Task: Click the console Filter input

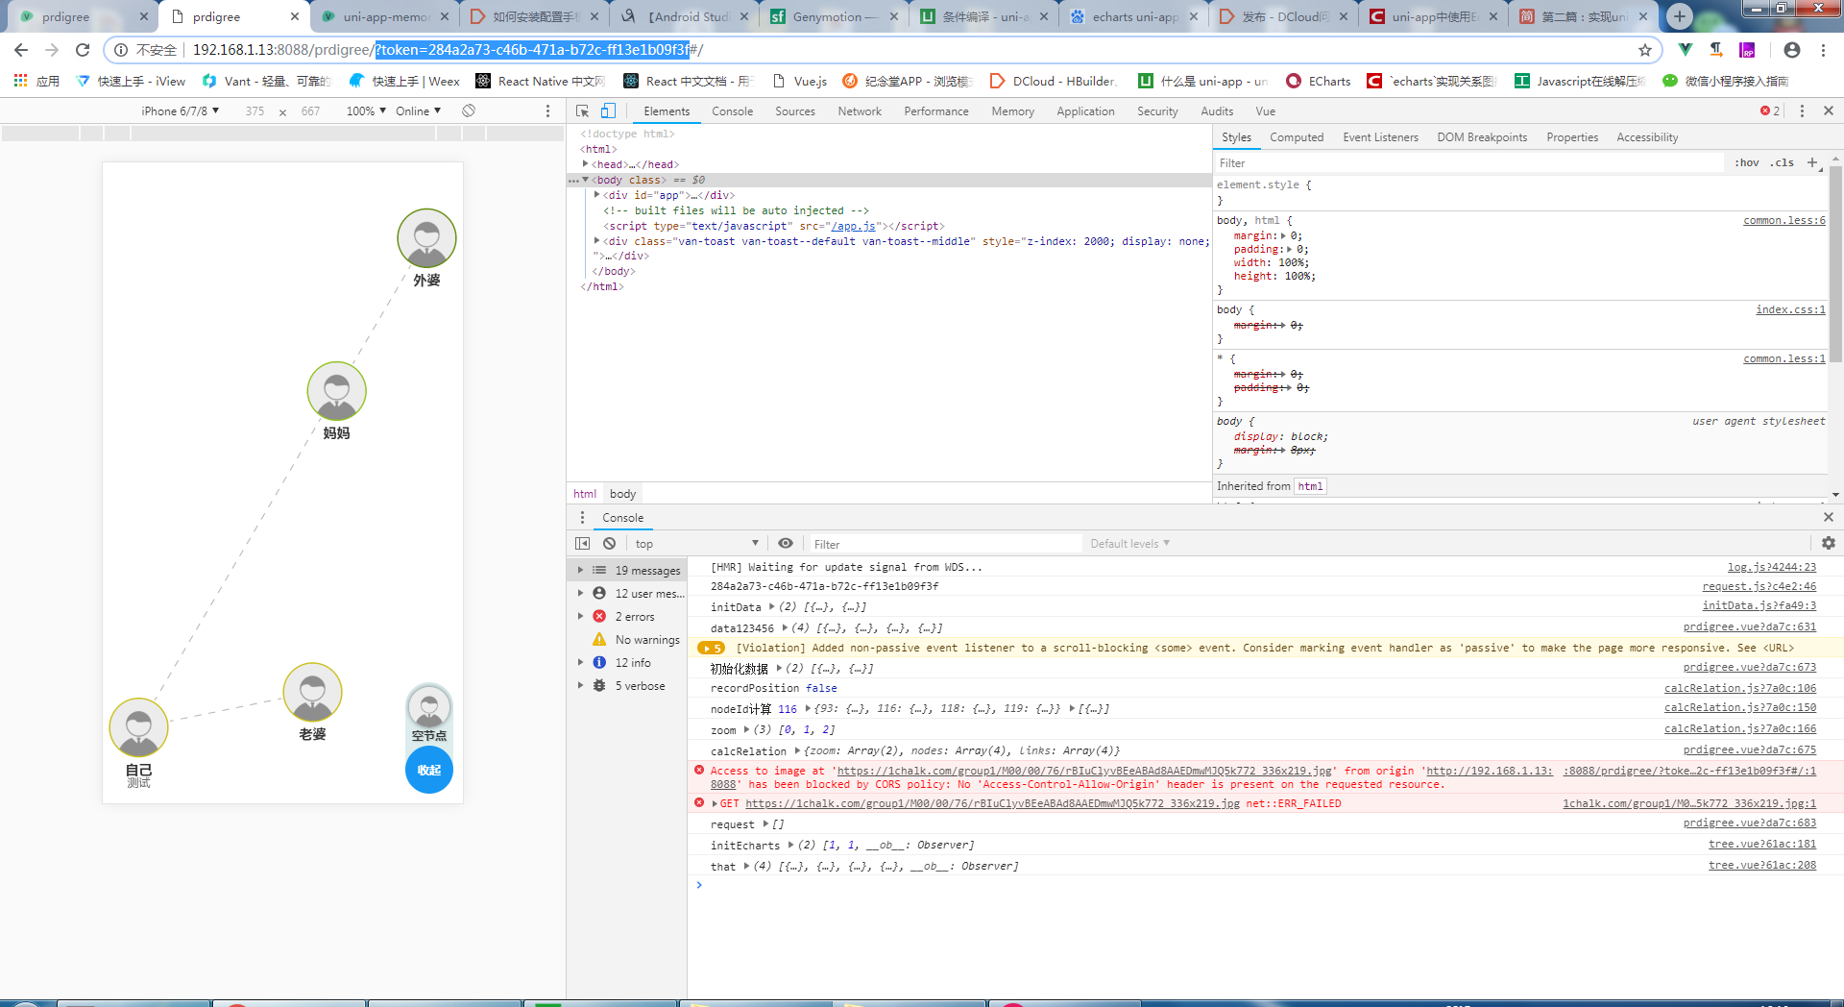Action: click(946, 544)
